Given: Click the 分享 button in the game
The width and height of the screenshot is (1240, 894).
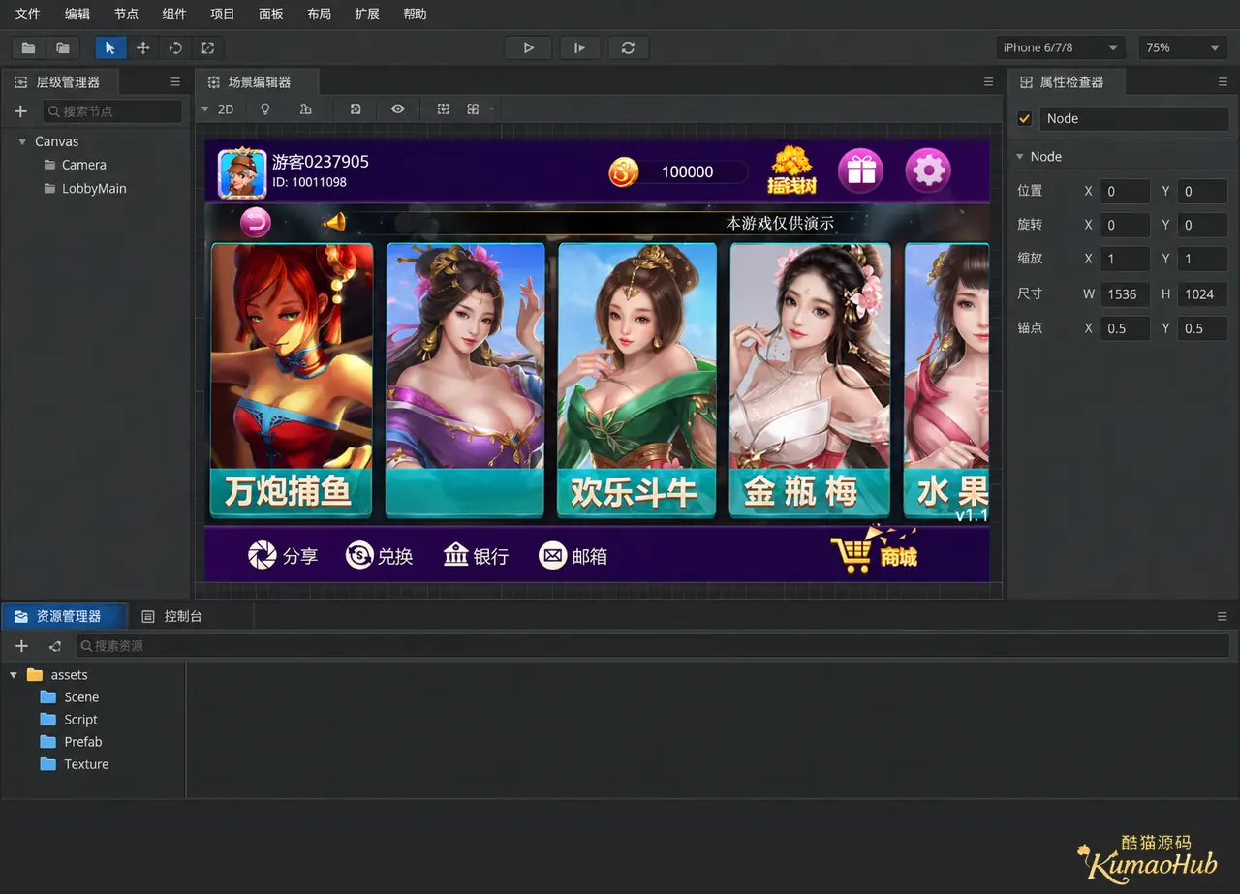Looking at the screenshot, I should 282,556.
